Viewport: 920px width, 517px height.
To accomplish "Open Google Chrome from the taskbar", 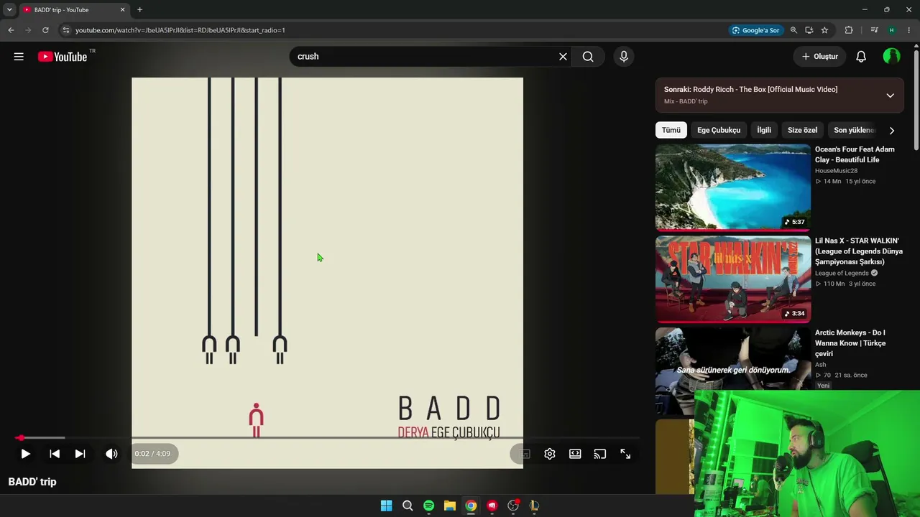I will 471,506.
